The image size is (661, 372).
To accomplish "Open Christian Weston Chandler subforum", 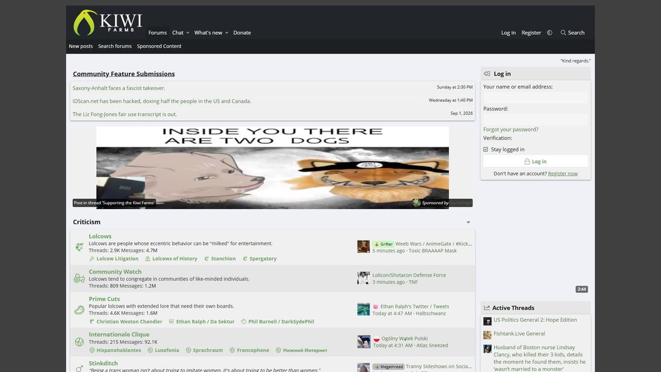I will click(129, 322).
